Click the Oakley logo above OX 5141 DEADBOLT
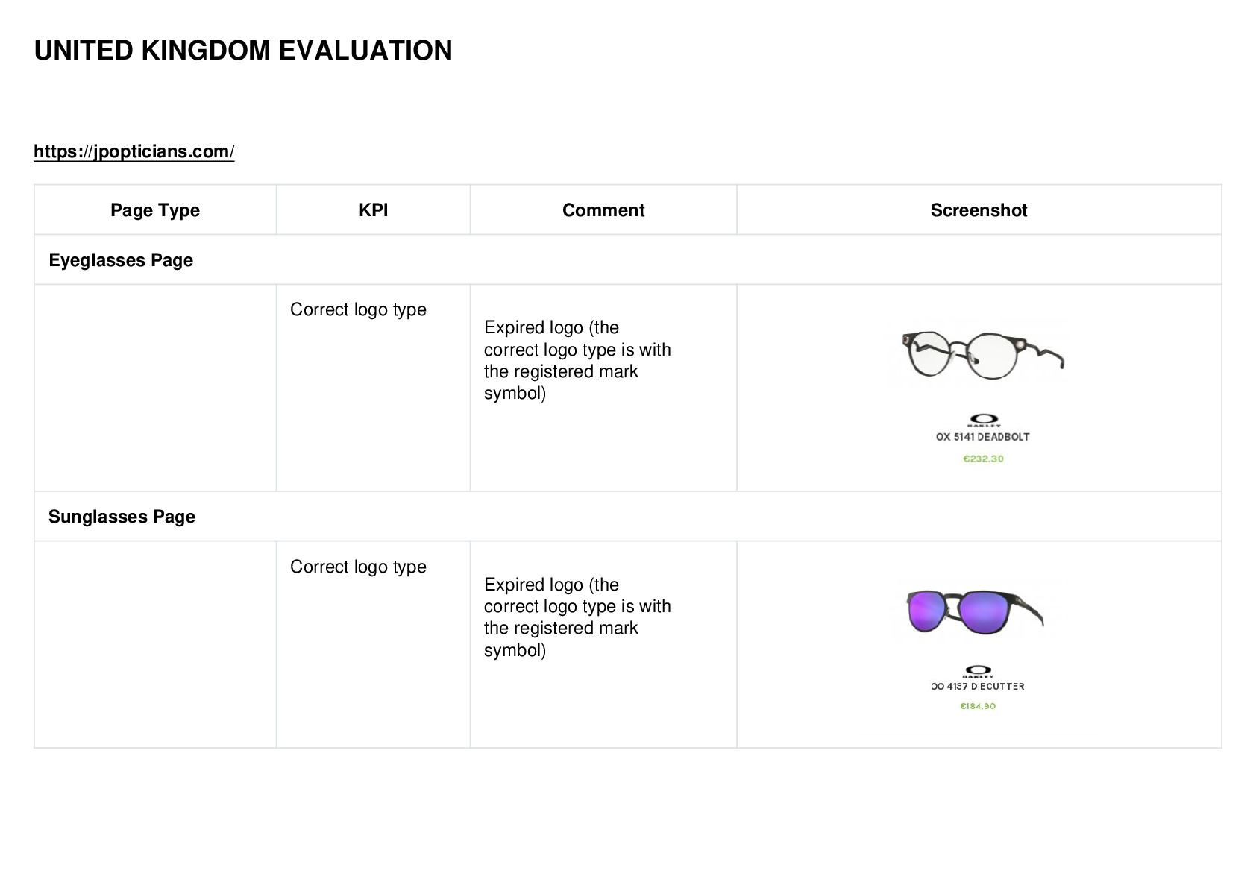Screen dimensions: 1256x888 click(x=983, y=421)
